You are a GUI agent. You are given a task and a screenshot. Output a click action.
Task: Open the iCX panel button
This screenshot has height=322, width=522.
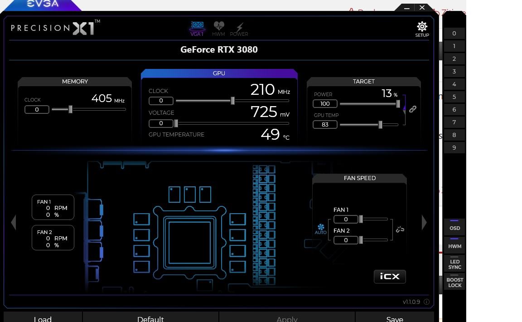tap(390, 276)
